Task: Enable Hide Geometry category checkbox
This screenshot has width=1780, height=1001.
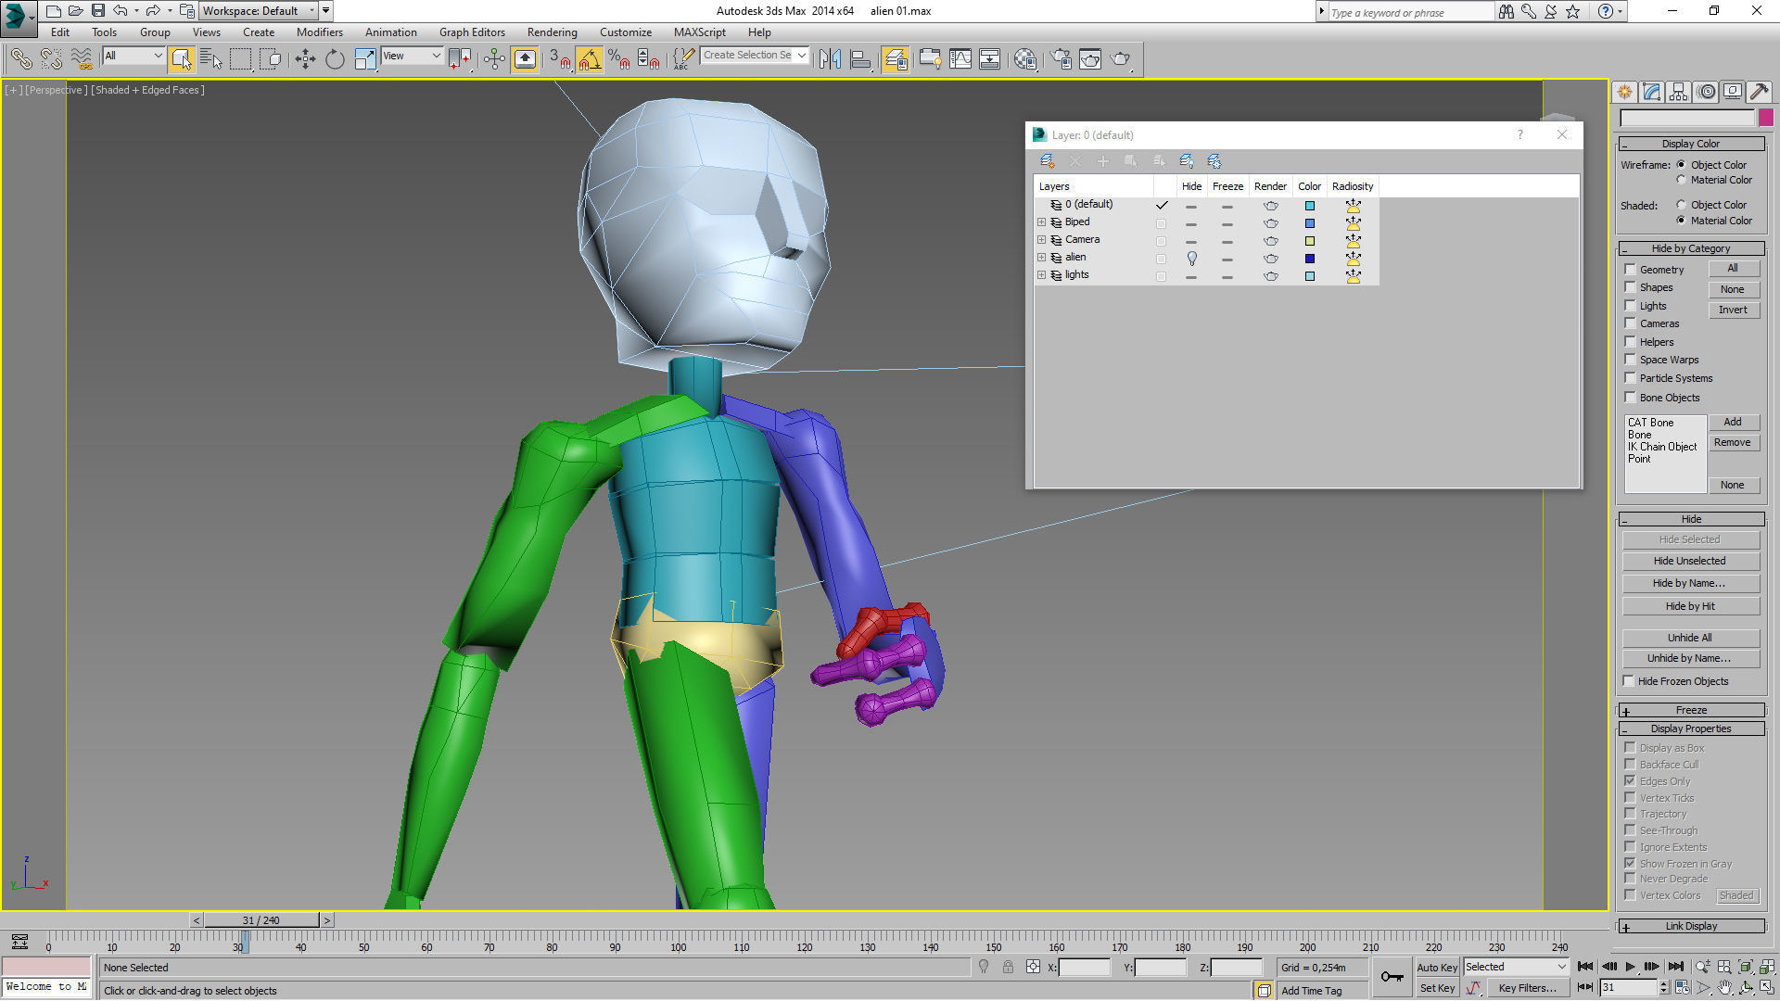Action: tap(1630, 270)
